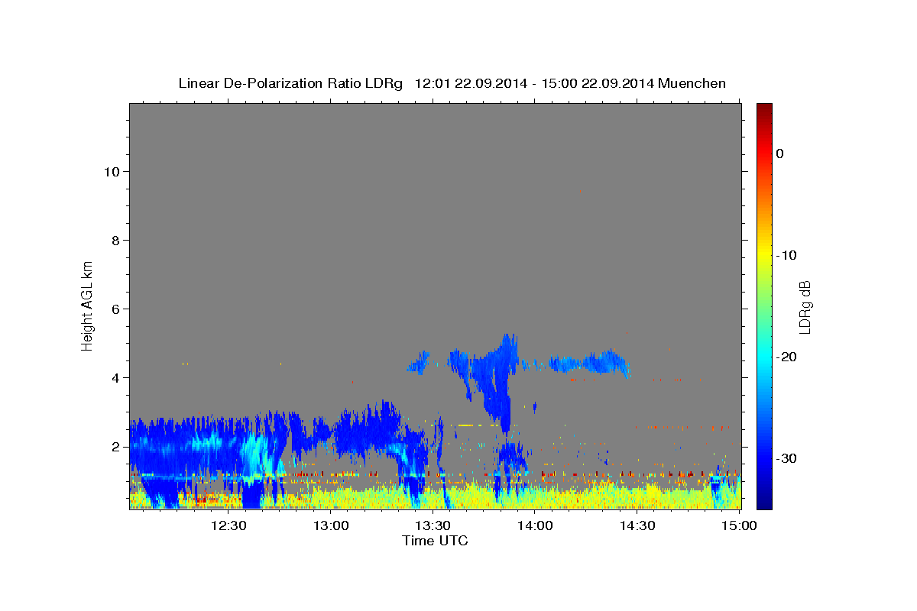This screenshot has height=611, width=917.
Task: Click the 'Time UTC' axis label
Action: pos(435,541)
